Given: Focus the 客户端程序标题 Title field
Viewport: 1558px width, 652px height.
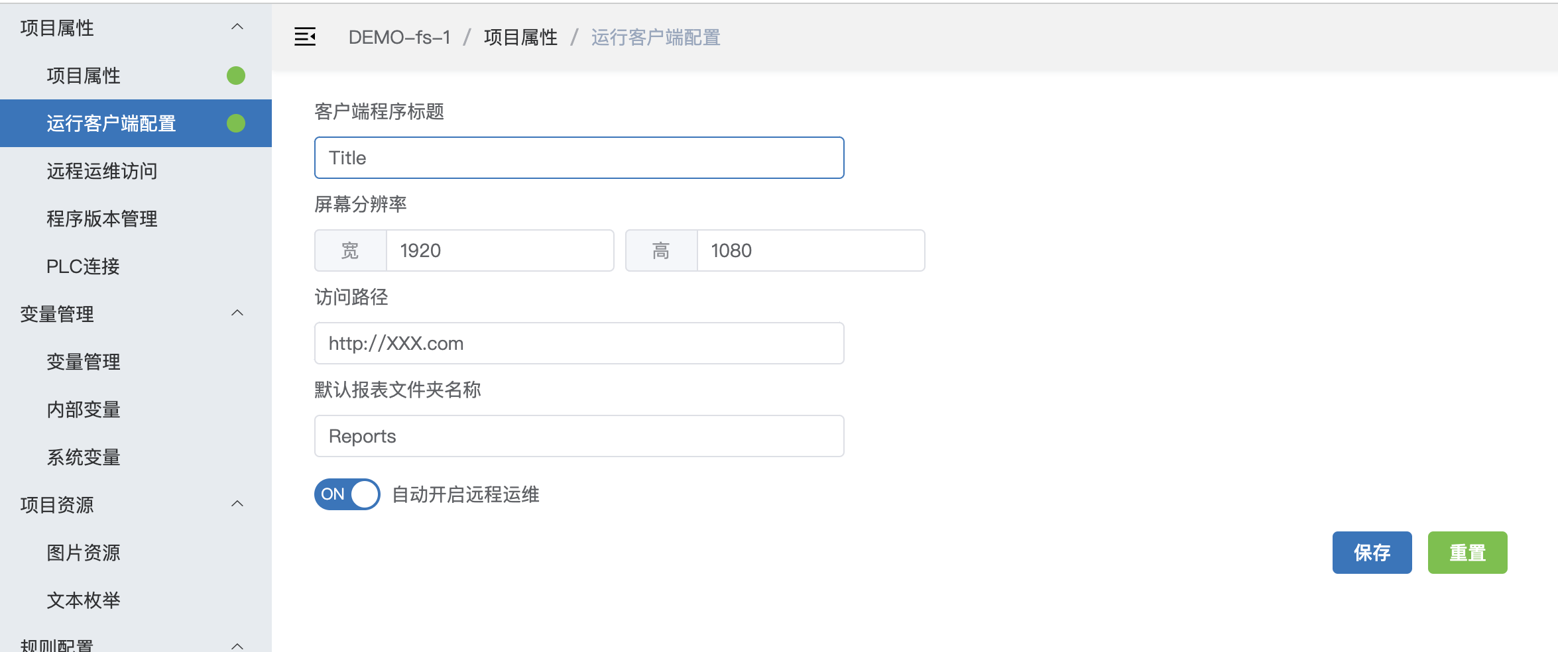Looking at the screenshot, I should click(579, 158).
